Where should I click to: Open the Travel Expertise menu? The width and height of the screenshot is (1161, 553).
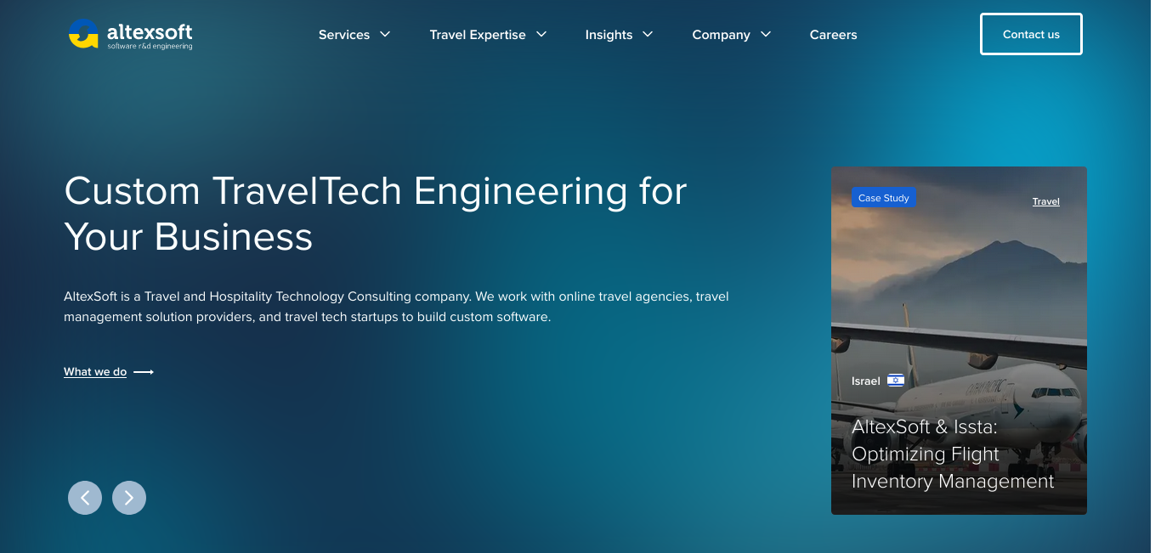pos(478,35)
